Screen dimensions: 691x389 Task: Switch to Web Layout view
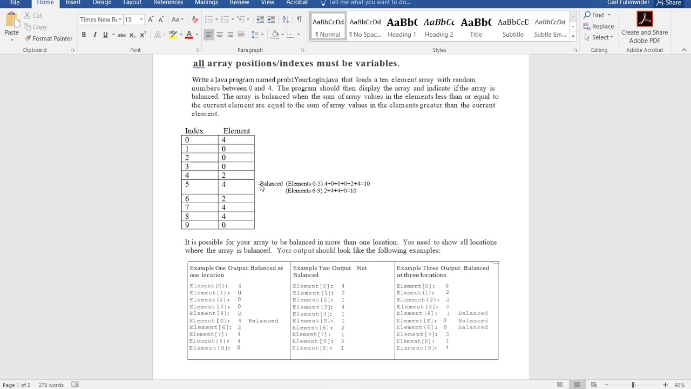(594, 385)
